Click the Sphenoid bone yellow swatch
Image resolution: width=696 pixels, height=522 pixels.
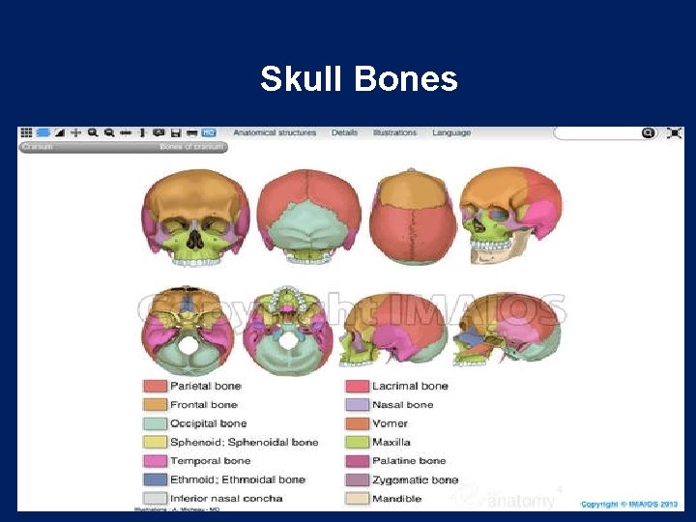[x=155, y=442]
